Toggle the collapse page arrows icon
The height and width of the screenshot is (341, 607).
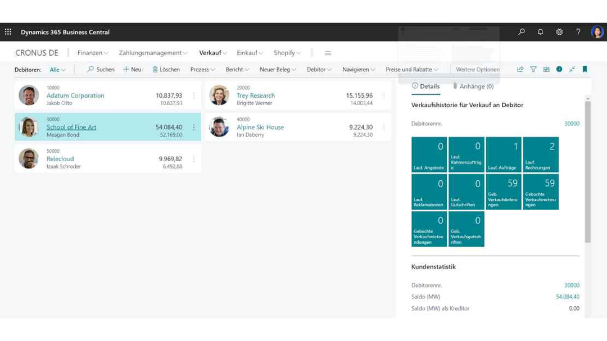[572, 70]
